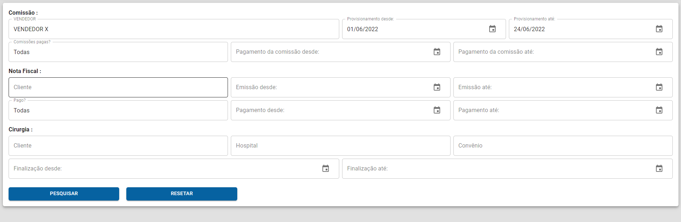Focus the Nota Fiscal Cliente field
The width and height of the screenshot is (681, 222).
[118, 87]
